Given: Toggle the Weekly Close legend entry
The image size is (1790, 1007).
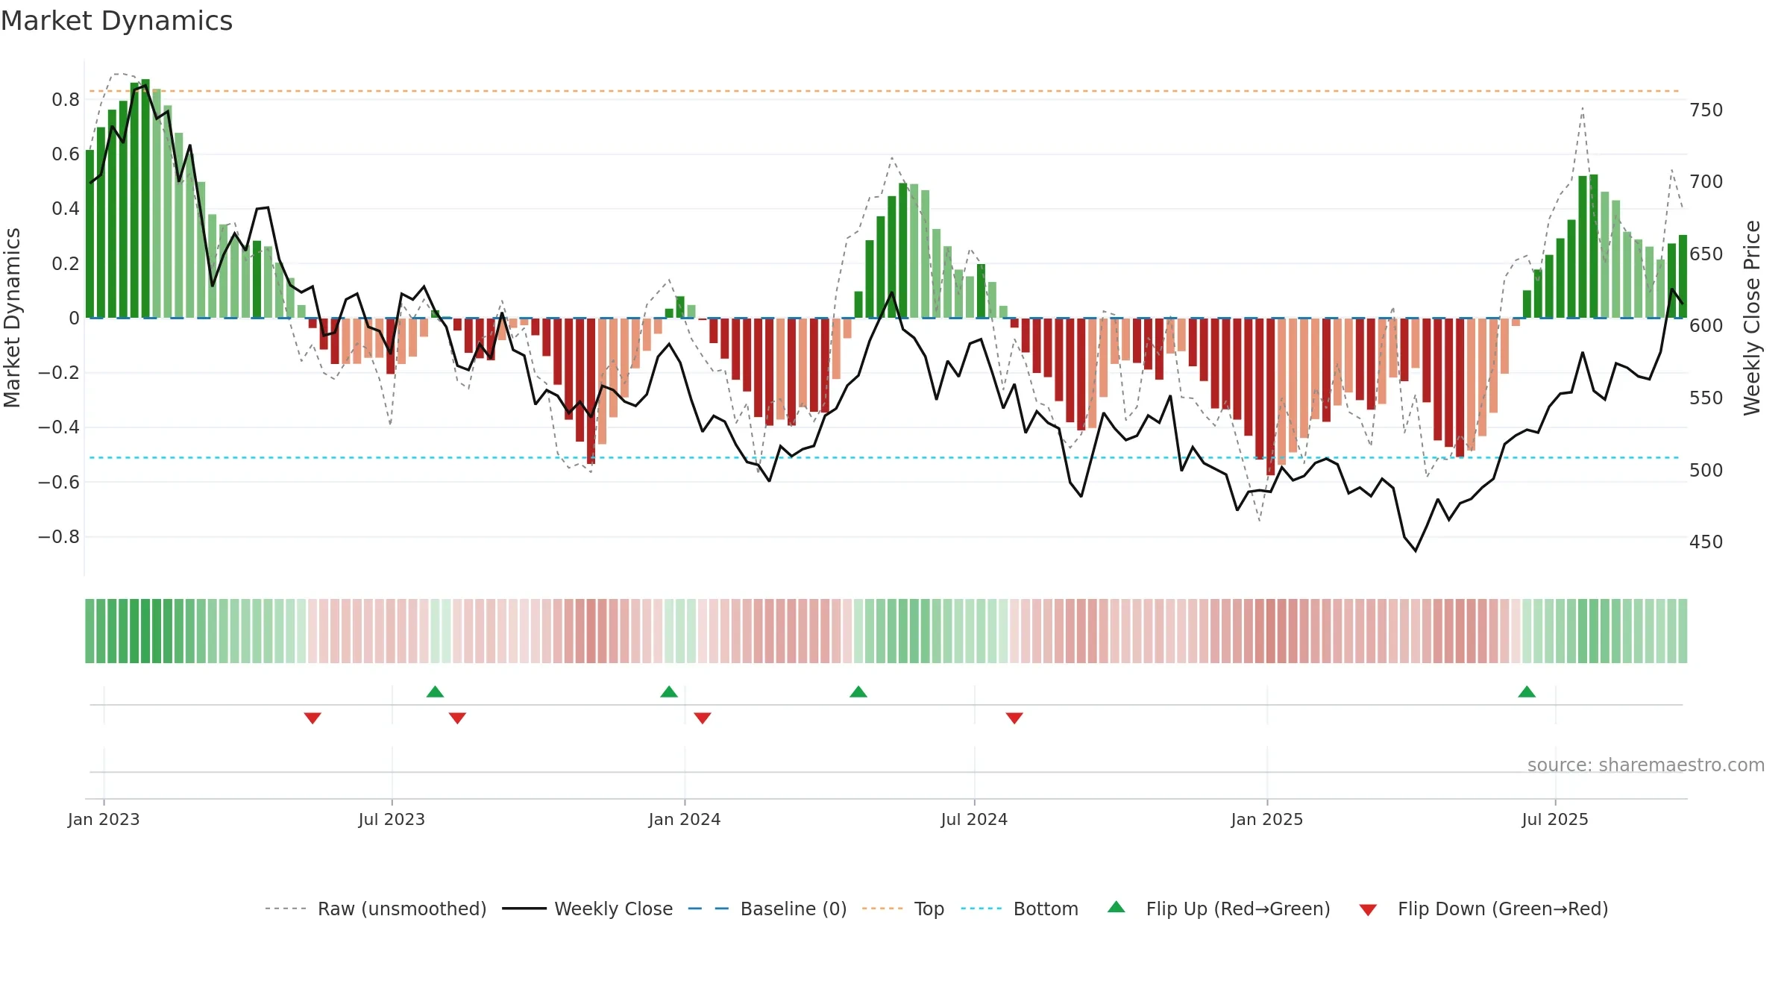Looking at the screenshot, I should [x=587, y=909].
